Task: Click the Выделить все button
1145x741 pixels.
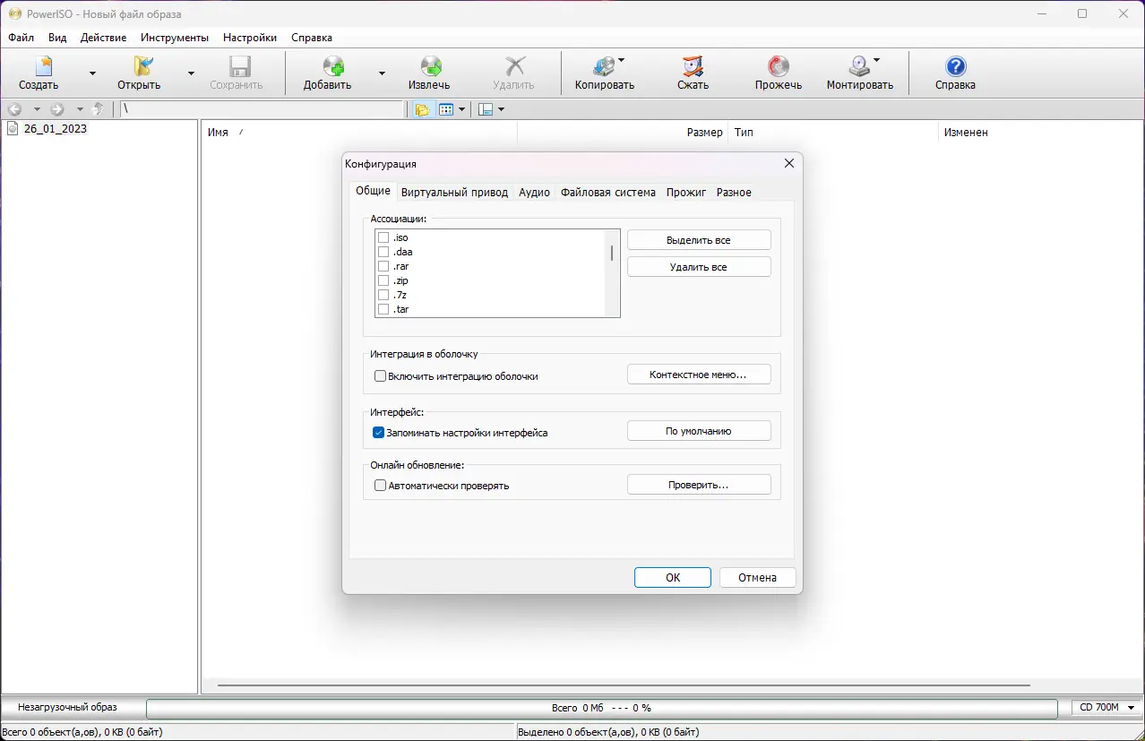Action: [699, 240]
